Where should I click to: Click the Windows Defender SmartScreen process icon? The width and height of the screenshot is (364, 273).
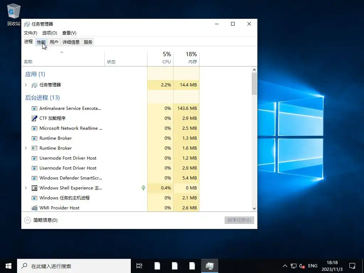pyautogui.click(x=34, y=178)
